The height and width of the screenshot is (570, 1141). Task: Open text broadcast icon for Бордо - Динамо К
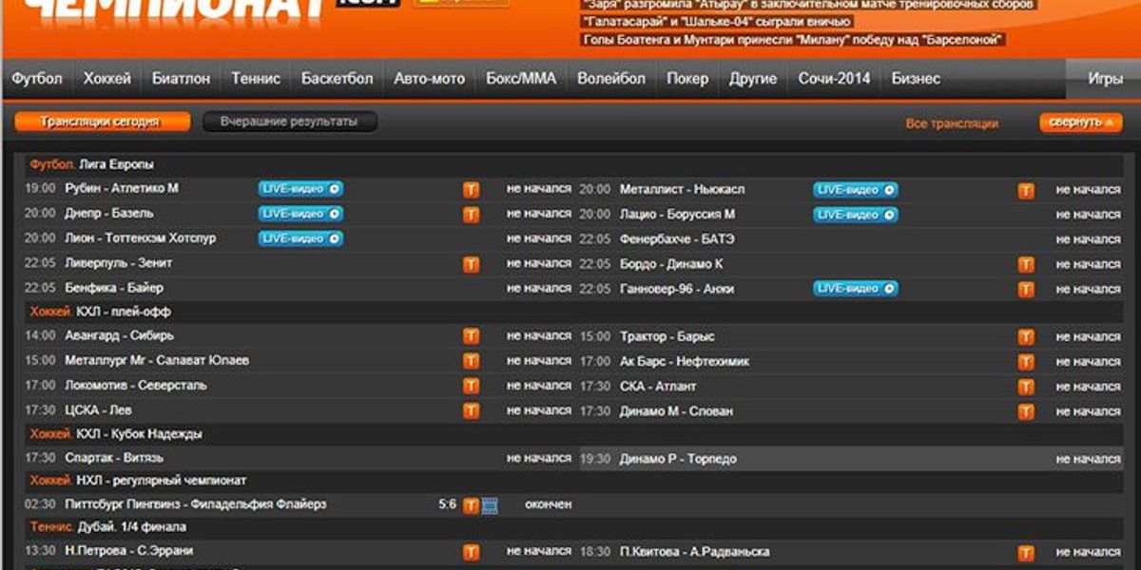(x=1026, y=264)
